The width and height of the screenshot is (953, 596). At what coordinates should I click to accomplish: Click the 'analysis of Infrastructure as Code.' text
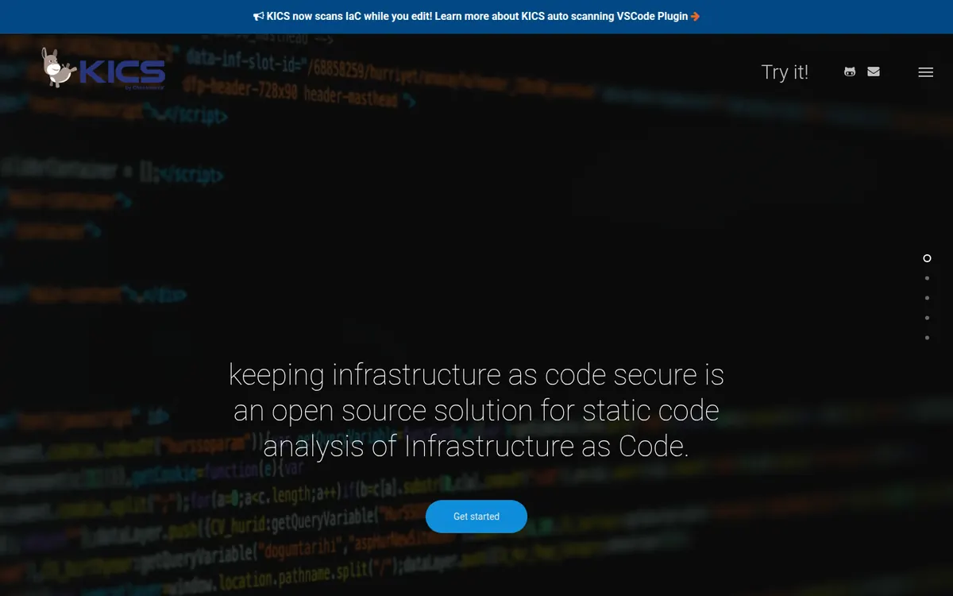[x=476, y=447]
